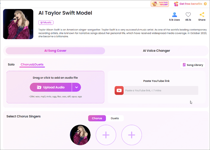Click the Paste YouTube link field
210x150 pixels.
[161, 91]
